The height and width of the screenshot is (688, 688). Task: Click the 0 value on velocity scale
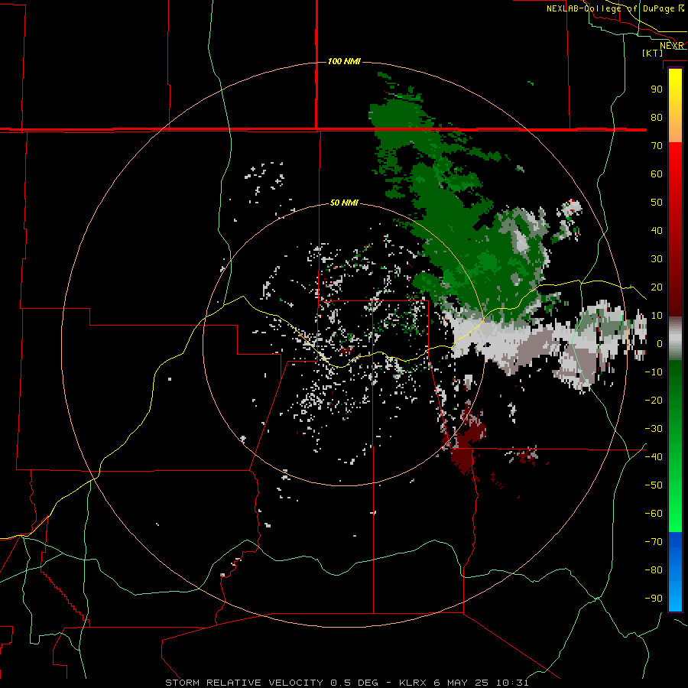point(659,343)
